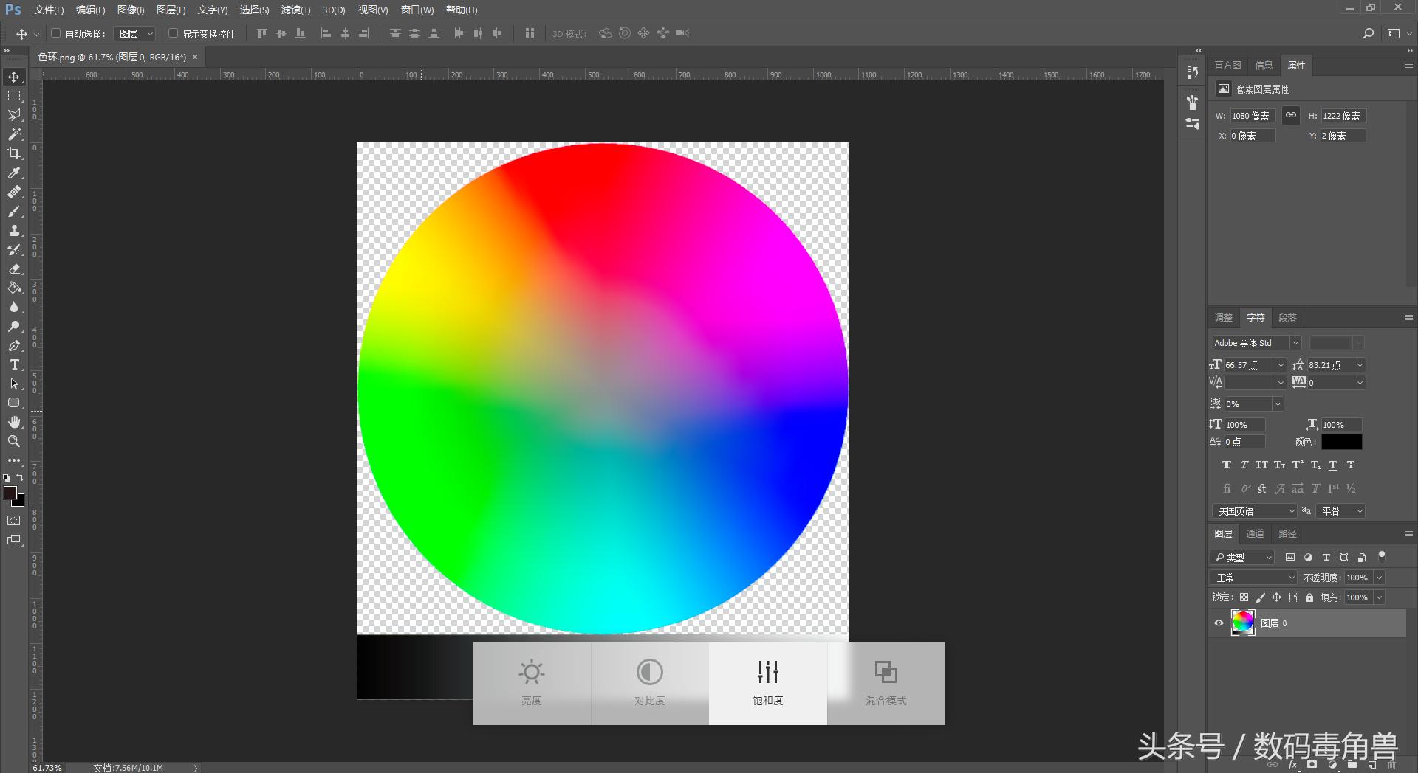Image resolution: width=1418 pixels, height=773 pixels.
Task: Select the Rectangular Marquee tool
Action: tap(14, 96)
